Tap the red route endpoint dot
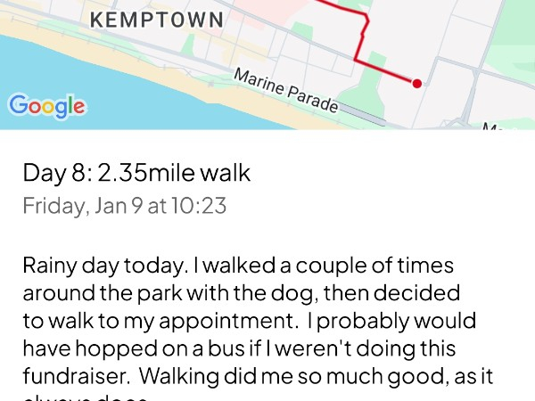Screen dimensions: 535x401 tap(416, 84)
